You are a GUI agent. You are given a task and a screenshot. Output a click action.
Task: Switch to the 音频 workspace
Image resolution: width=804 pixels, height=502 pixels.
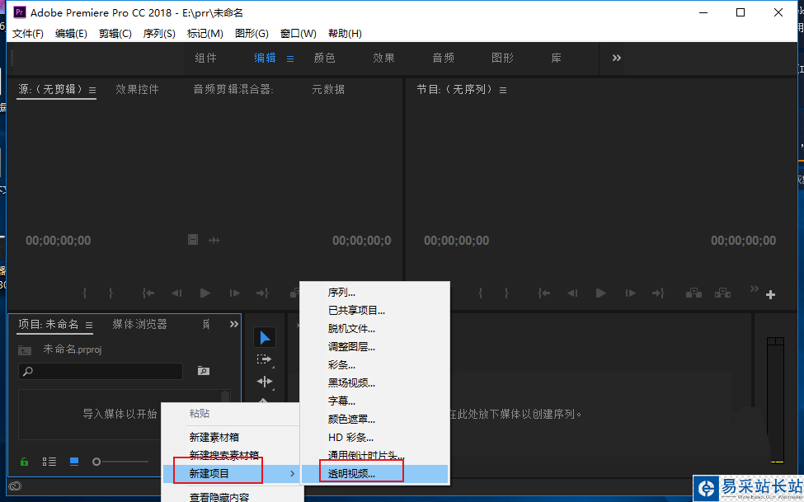(x=443, y=58)
